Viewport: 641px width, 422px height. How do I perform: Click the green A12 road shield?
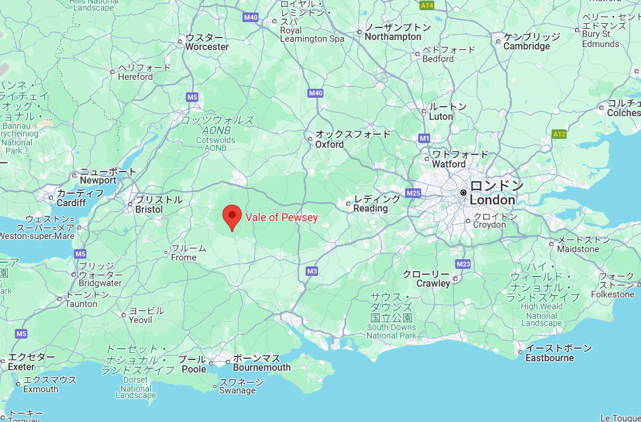pyautogui.click(x=559, y=134)
